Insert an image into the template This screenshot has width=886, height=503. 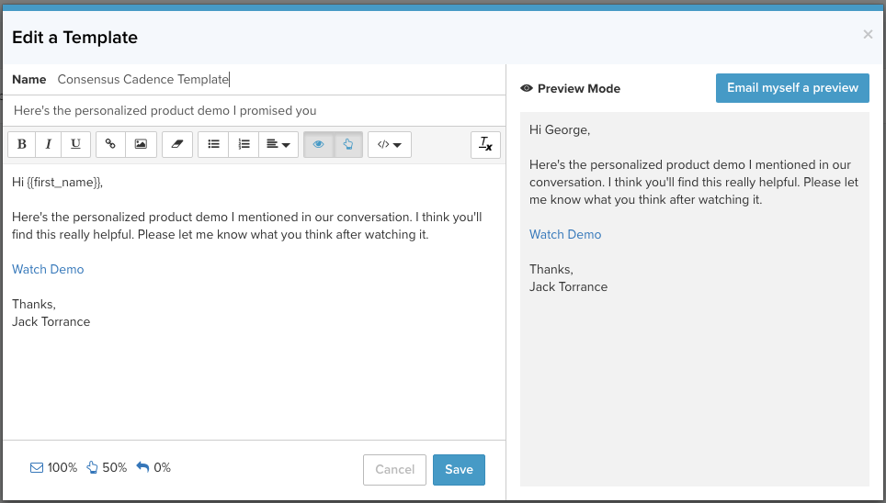(x=141, y=145)
